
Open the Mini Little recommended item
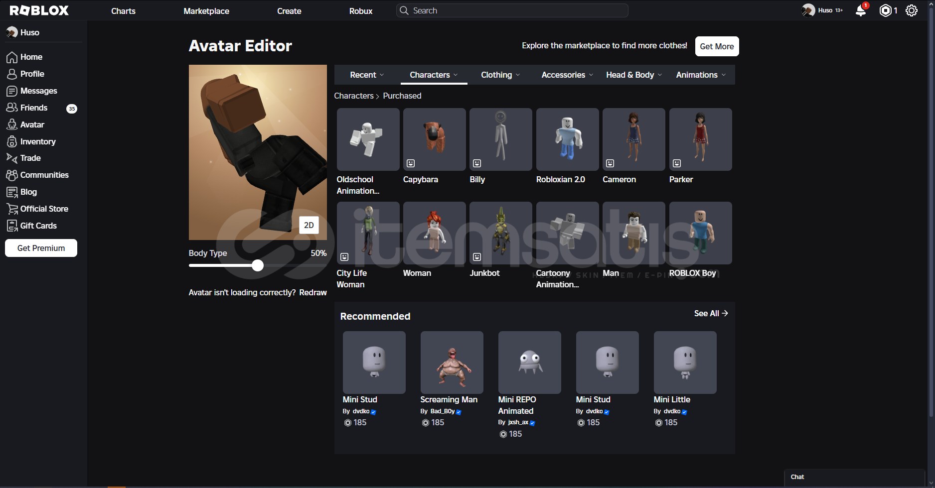[x=685, y=363]
